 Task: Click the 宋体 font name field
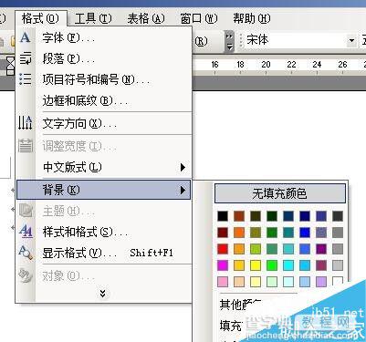pyautogui.click(x=295, y=40)
